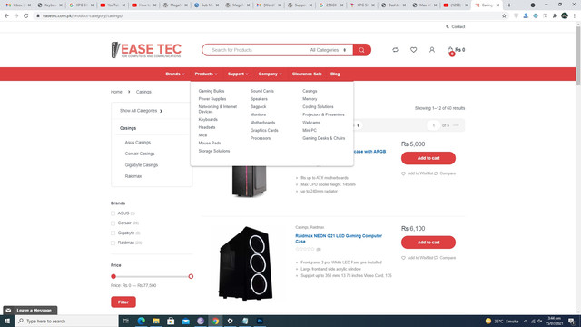Open Raidmax NEON G21 product link
This screenshot has height=327, width=581.
(339, 238)
